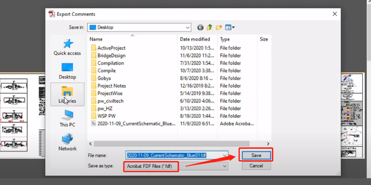Select the ActiveProject folder
Viewport: 371px width, 185px height.
point(111,48)
